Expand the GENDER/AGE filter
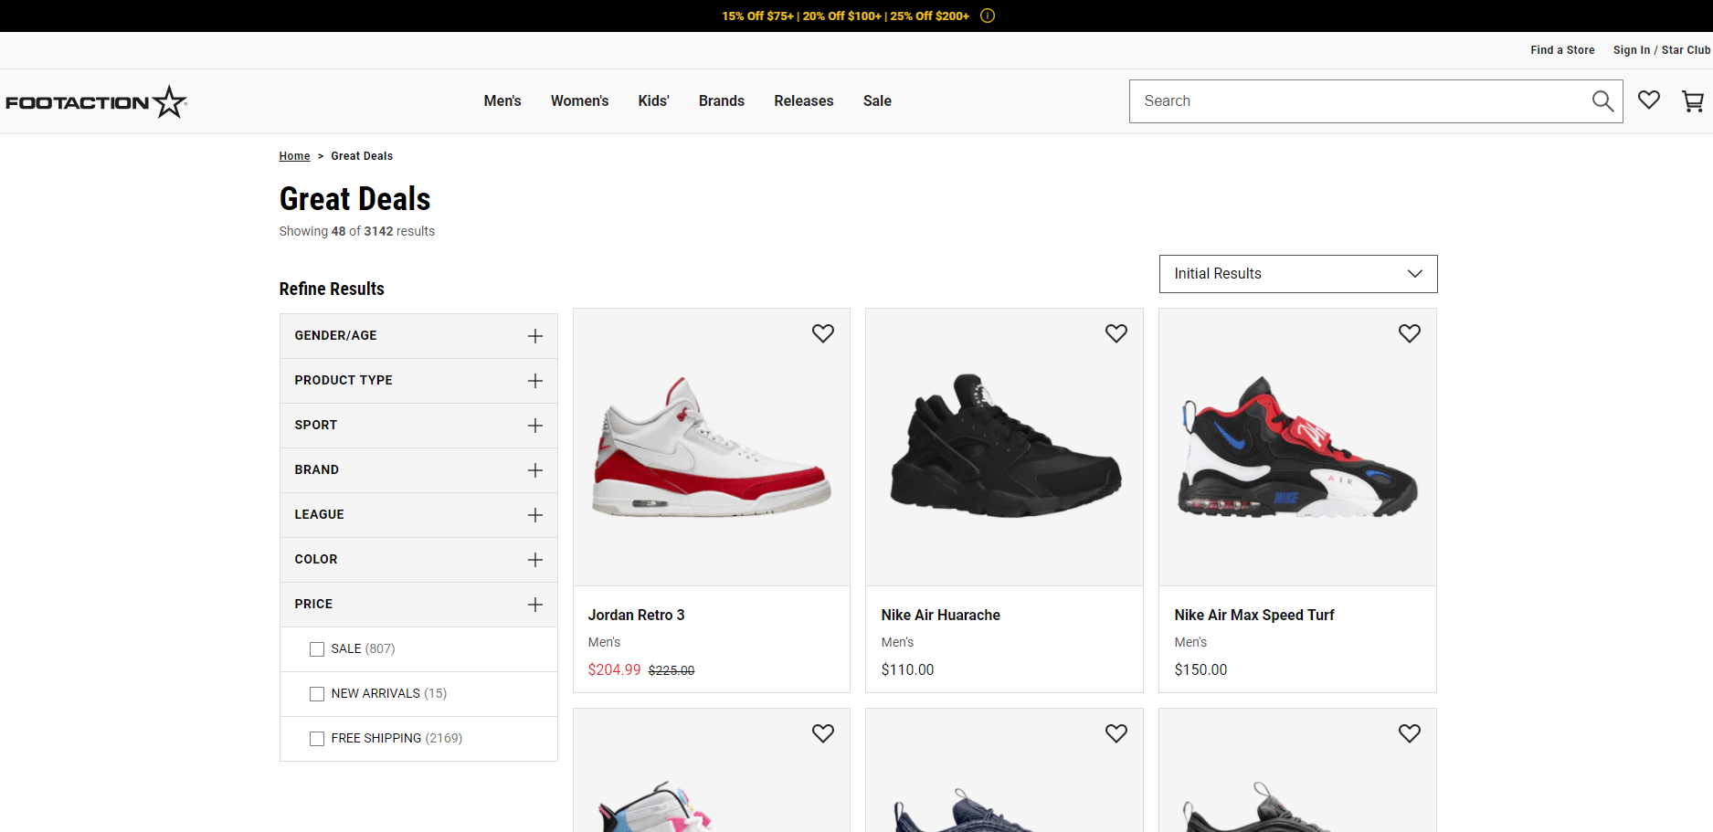 (418, 336)
